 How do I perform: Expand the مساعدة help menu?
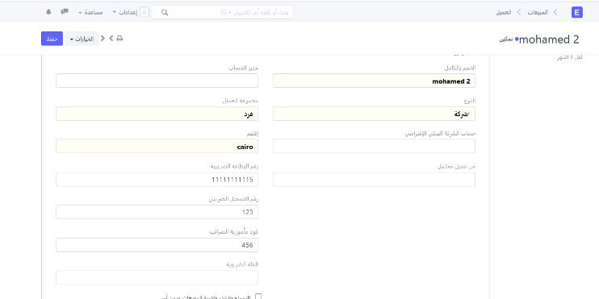[x=90, y=12]
